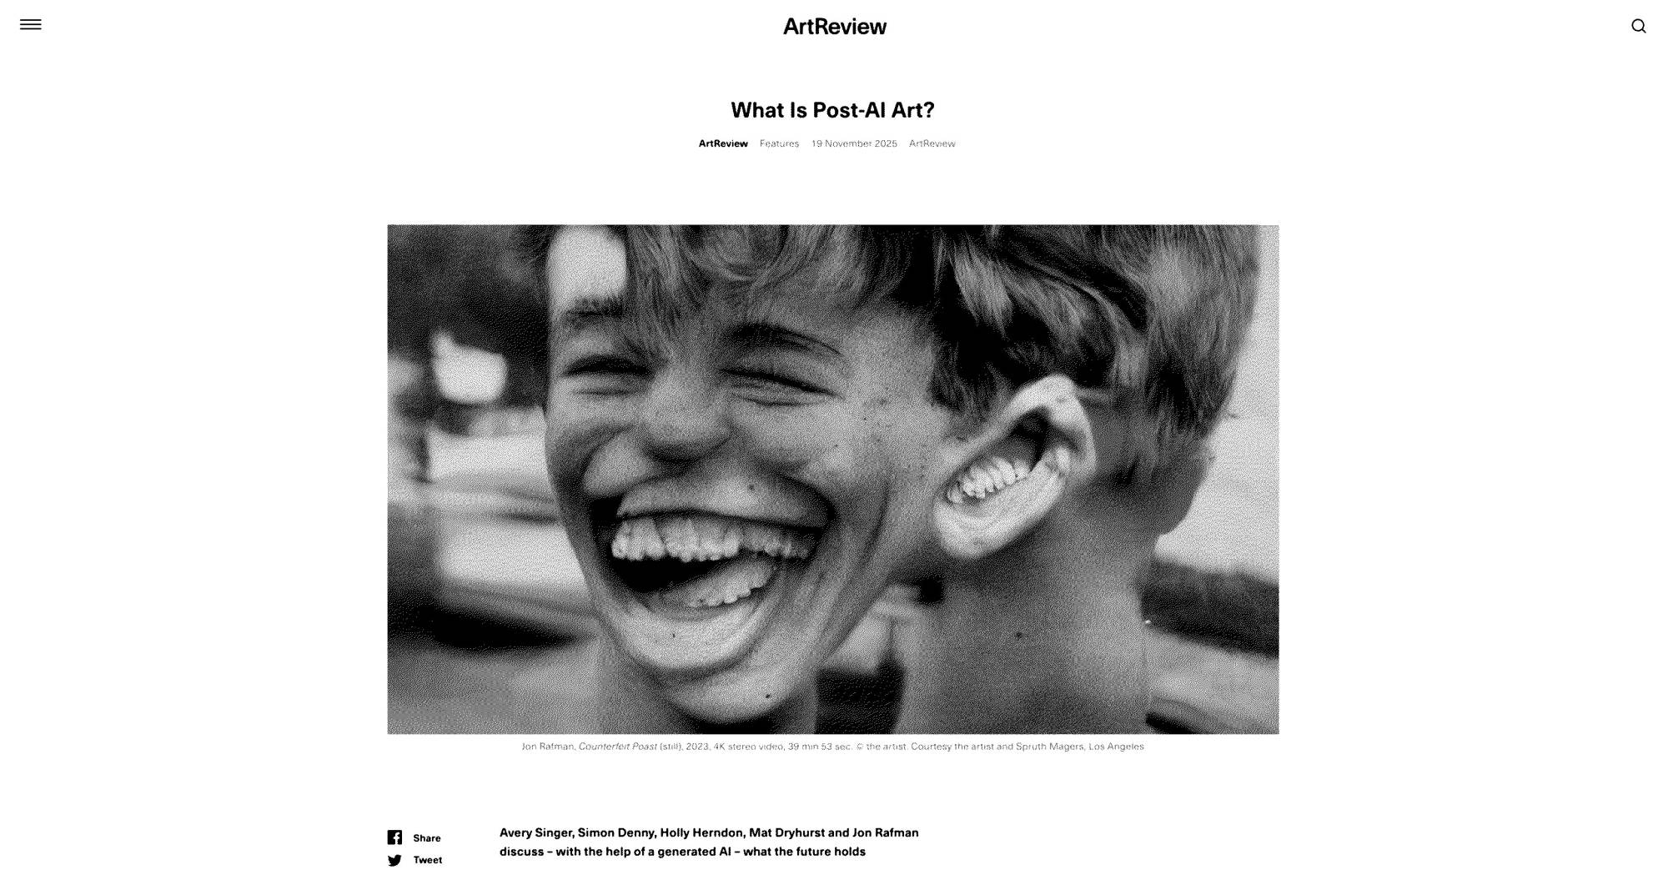Open the hamburger navigation menu

click(31, 25)
